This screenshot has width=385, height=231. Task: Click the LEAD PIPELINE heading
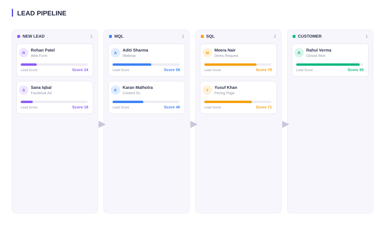pyautogui.click(x=42, y=13)
